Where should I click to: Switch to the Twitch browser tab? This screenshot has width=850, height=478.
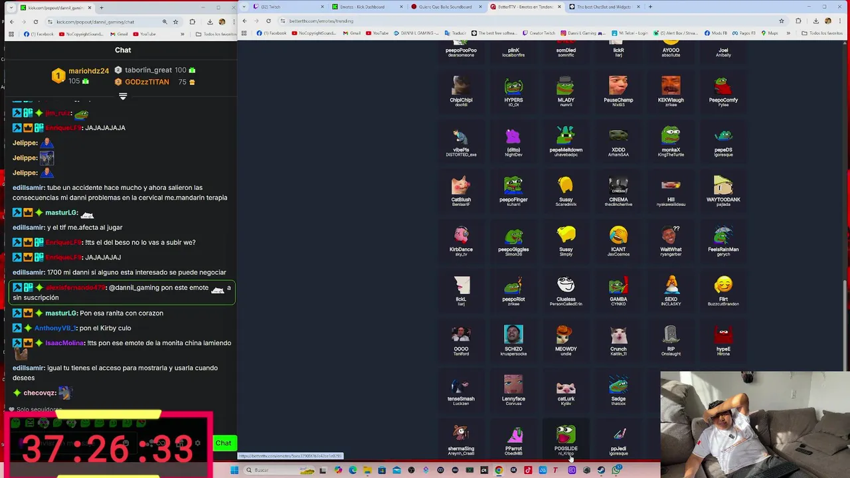[290, 7]
